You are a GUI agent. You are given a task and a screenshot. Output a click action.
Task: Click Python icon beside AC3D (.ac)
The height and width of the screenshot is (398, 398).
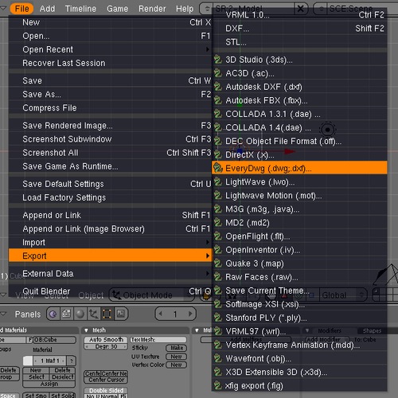click(218, 73)
